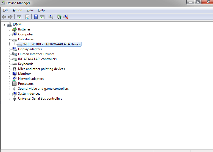Click the Mice and pointing devices icon
The width and height of the screenshot is (213, 152).
[15, 69]
